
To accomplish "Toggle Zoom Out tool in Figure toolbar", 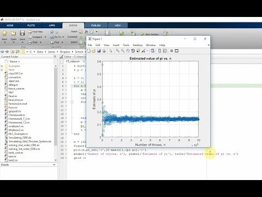I will tap(123, 51).
